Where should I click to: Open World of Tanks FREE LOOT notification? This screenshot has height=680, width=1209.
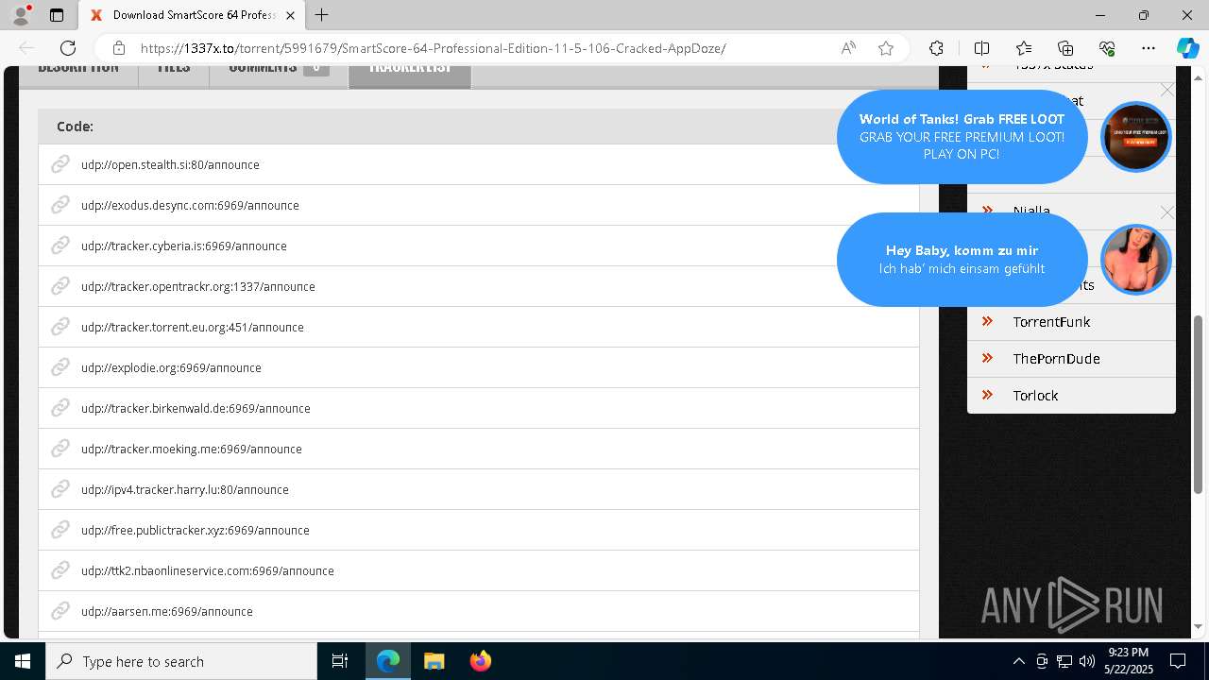(x=962, y=136)
